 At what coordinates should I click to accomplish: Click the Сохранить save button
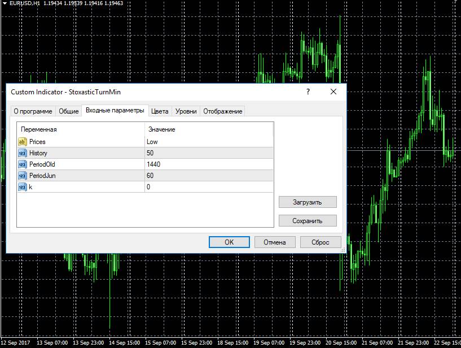308,220
